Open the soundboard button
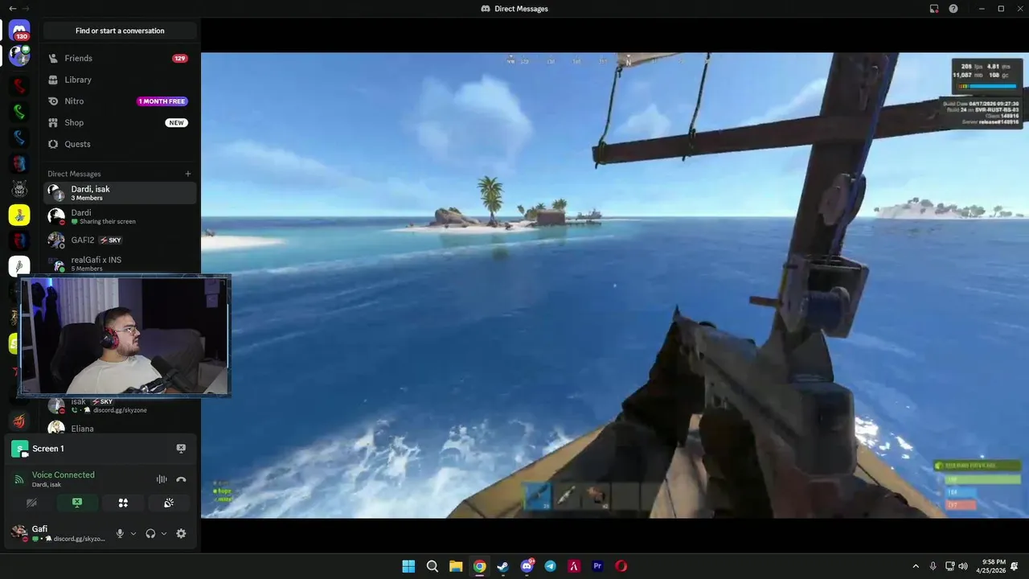The image size is (1029, 579). [169, 503]
